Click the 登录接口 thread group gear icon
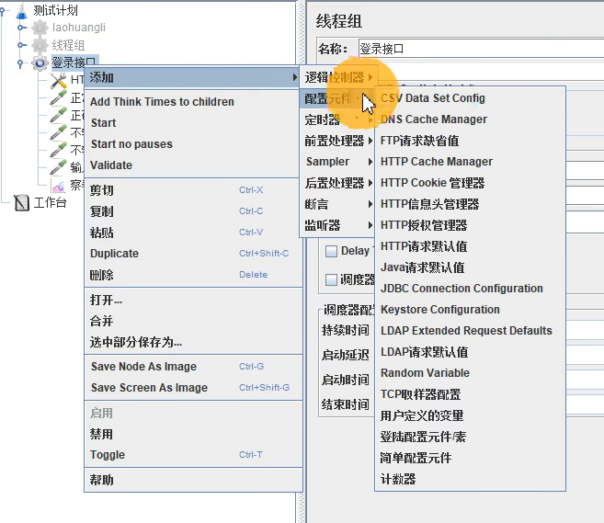 40,63
